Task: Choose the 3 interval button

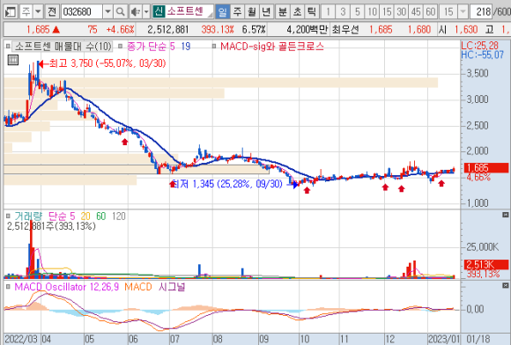Action: 343,12
